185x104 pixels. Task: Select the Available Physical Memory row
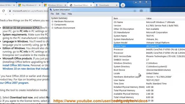point(149,94)
